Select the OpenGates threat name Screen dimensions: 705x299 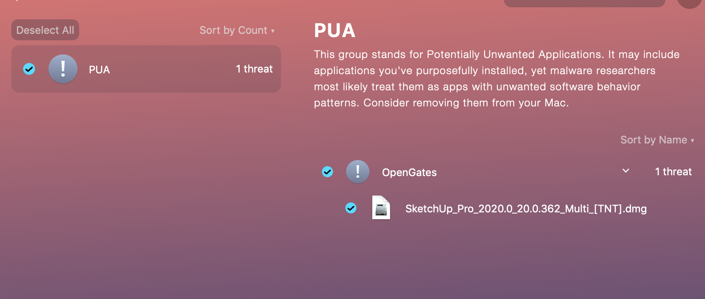[409, 172]
